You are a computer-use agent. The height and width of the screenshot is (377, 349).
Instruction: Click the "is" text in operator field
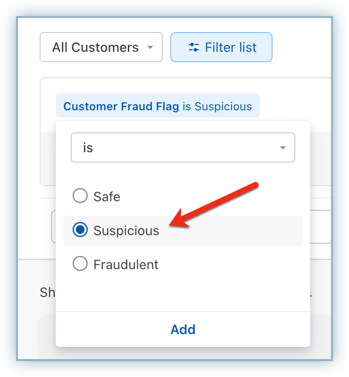click(x=88, y=148)
